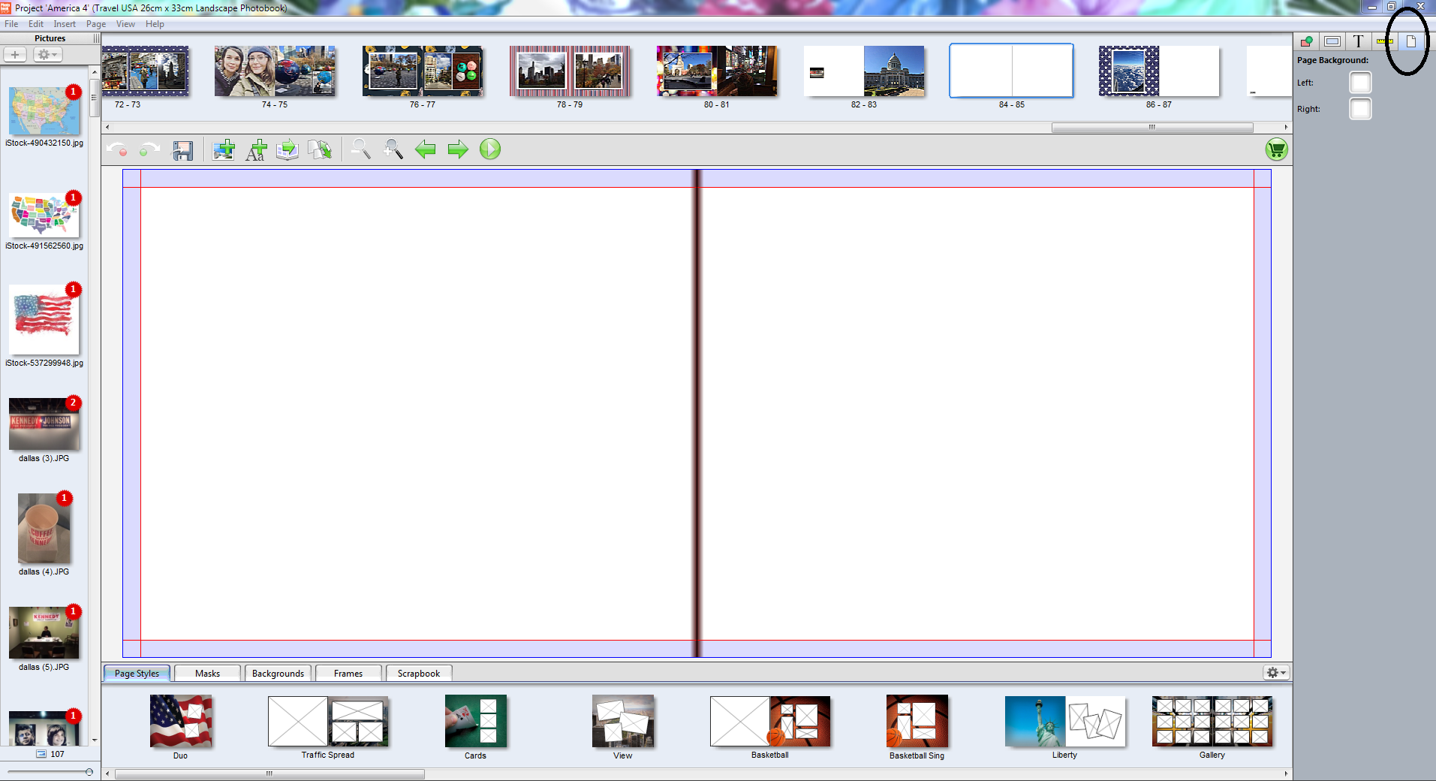Viewport: 1436px width, 781px height.
Task: Choose the View page style
Action: (623, 722)
